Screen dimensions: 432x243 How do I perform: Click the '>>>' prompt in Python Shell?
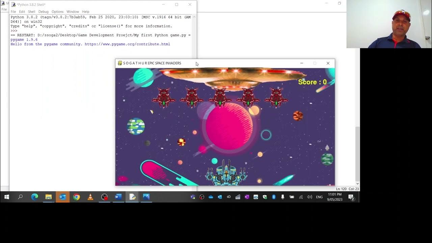coord(14,31)
